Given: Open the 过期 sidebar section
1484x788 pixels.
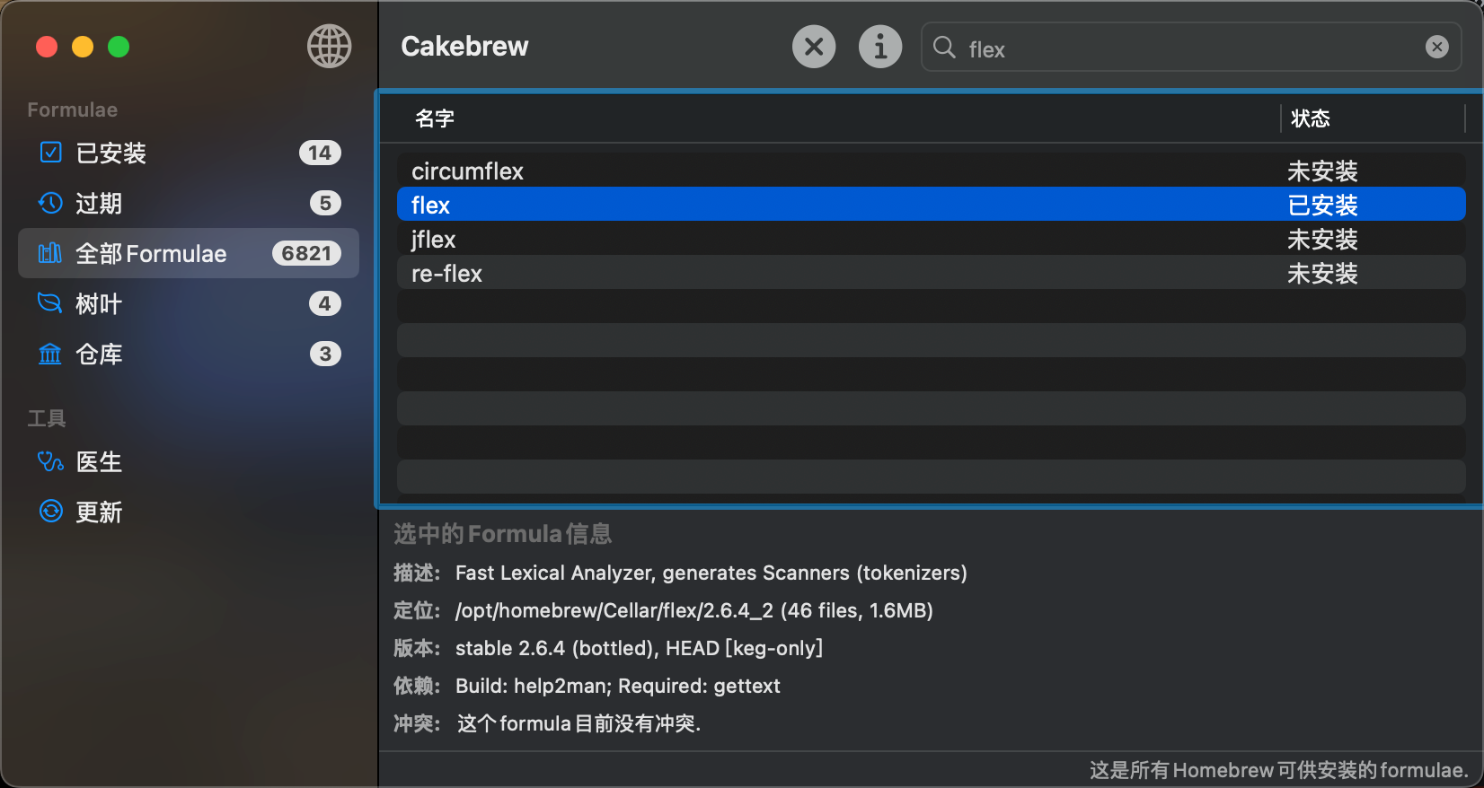Looking at the screenshot, I should coord(189,203).
